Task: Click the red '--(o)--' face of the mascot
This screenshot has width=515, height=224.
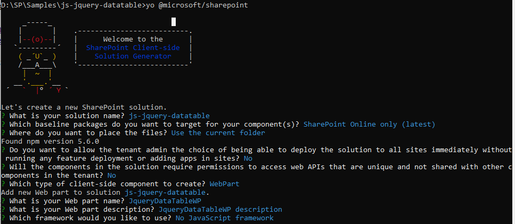Action: (37, 39)
